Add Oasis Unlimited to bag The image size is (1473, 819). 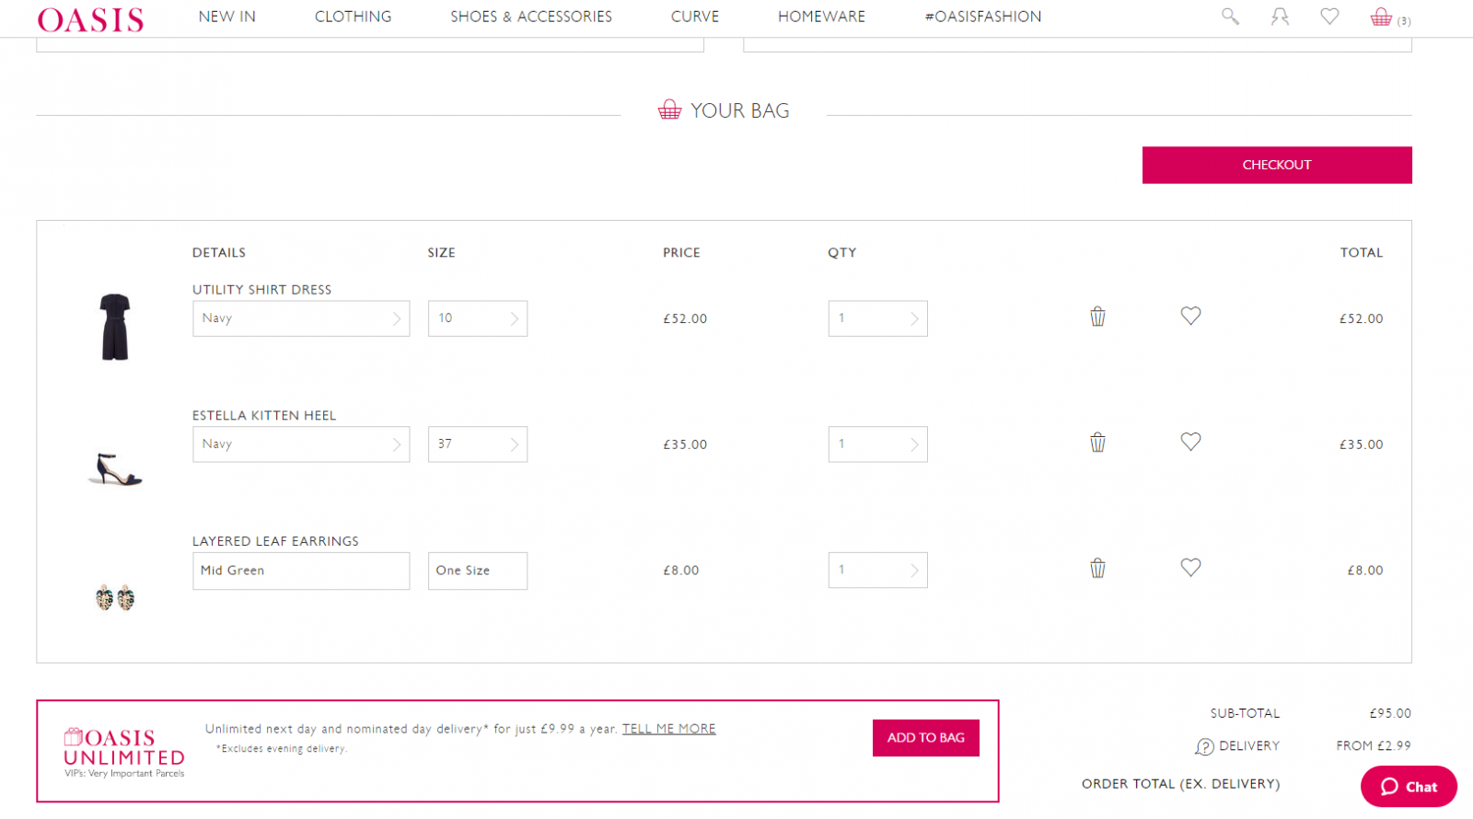tap(925, 738)
